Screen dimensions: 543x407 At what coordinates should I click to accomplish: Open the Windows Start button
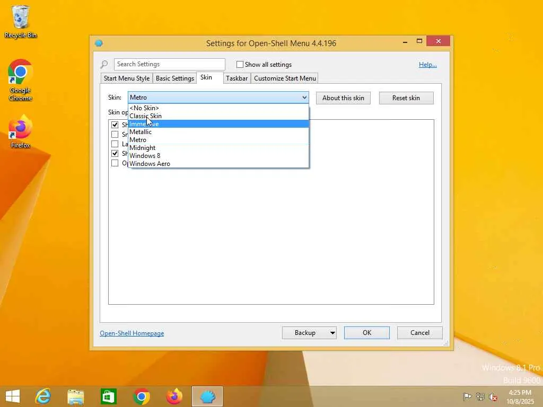coord(13,396)
